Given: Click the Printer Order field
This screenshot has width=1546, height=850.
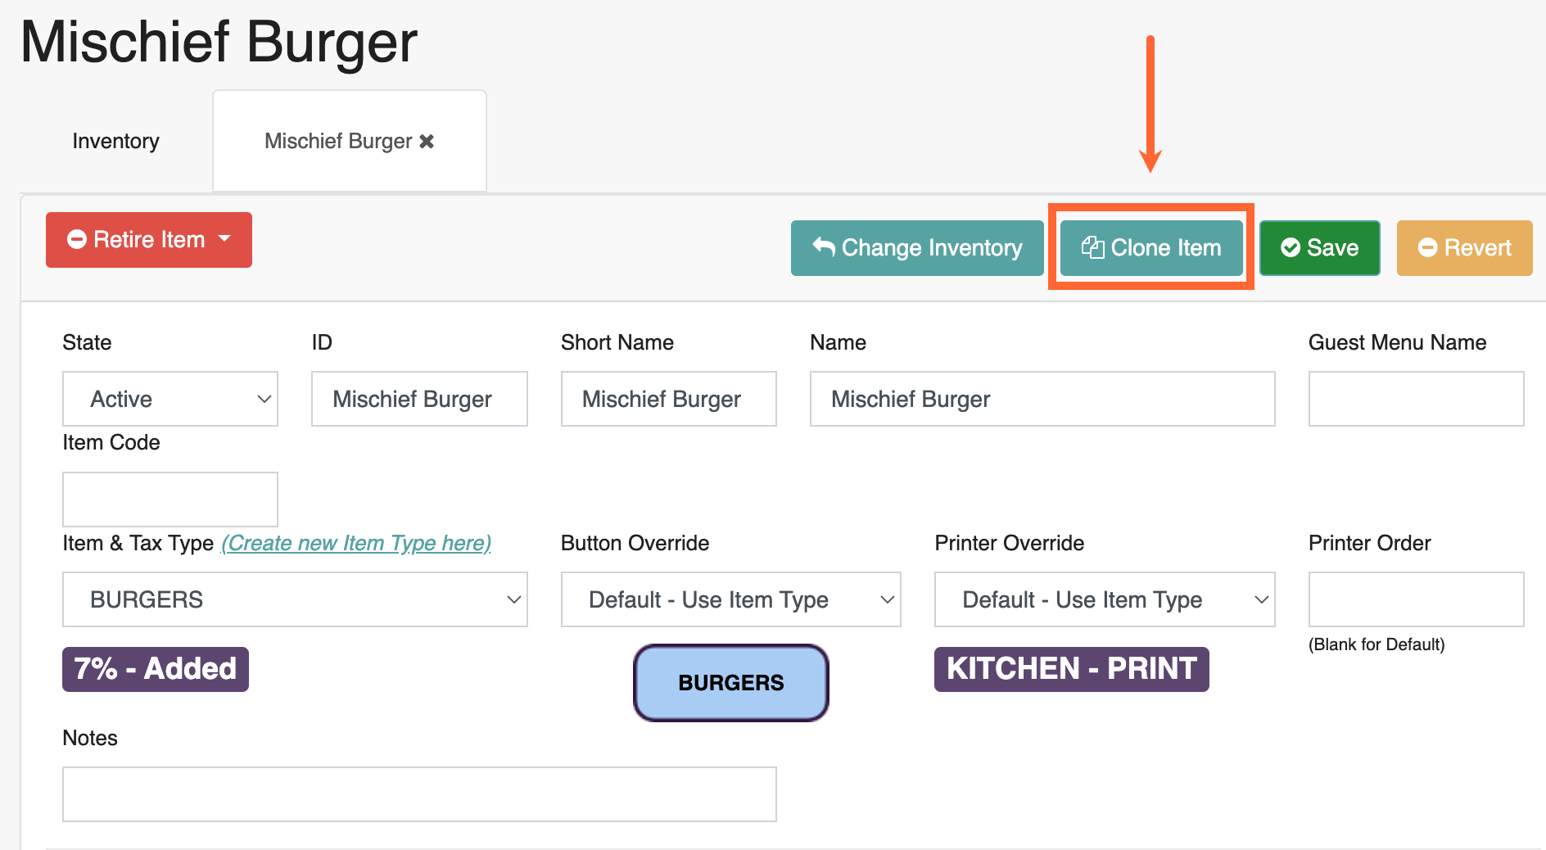Looking at the screenshot, I should pyautogui.click(x=1416, y=599).
